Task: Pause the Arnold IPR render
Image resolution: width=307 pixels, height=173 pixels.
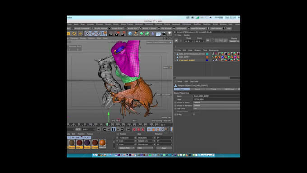Action: click(181, 41)
